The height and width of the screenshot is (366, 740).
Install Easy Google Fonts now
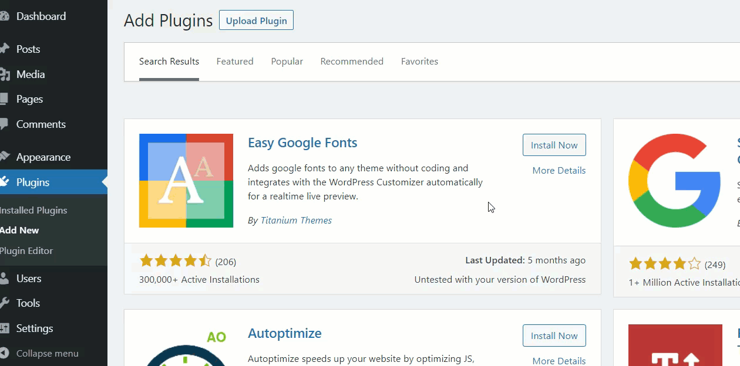tap(554, 145)
